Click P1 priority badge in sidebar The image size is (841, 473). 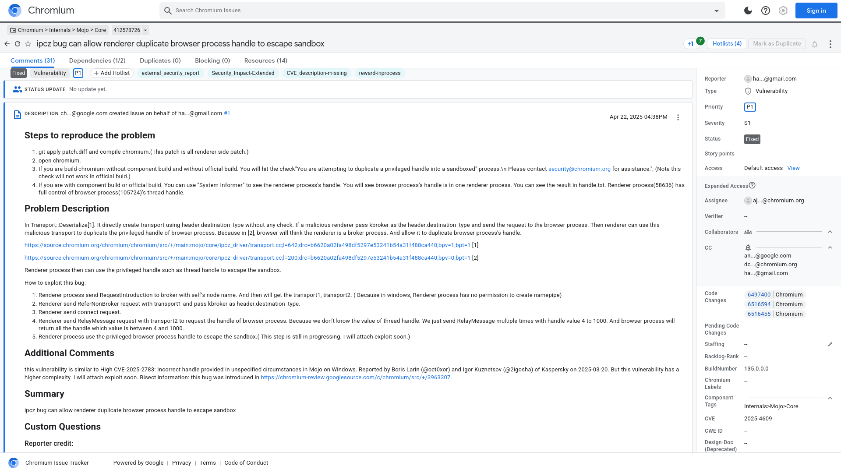coord(750,107)
